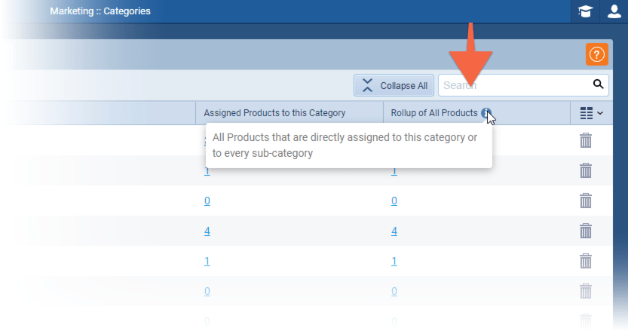Open the graduation cap training icon
This screenshot has height=331, width=628.
(x=585, y=11)
